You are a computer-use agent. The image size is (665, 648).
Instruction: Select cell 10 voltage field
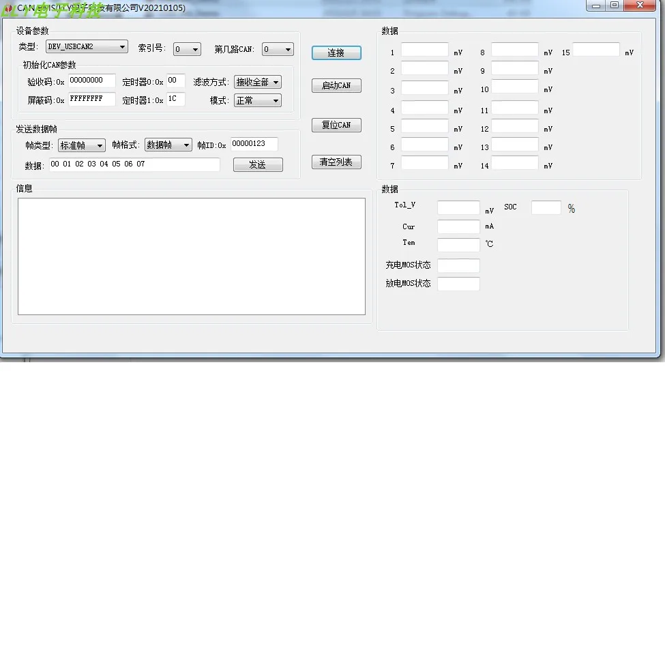[515, 87]
